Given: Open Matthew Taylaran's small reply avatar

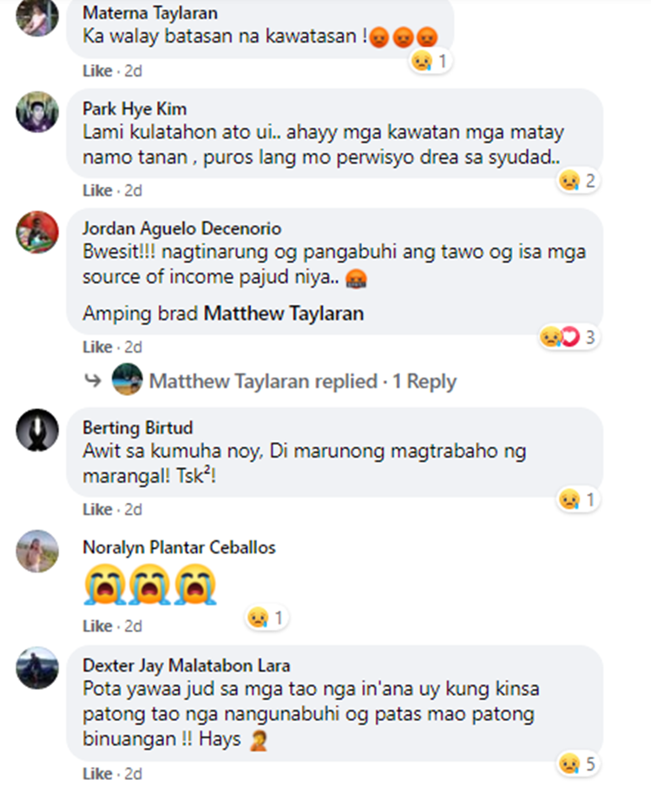Looking at the screenshot, I should 127,380.
